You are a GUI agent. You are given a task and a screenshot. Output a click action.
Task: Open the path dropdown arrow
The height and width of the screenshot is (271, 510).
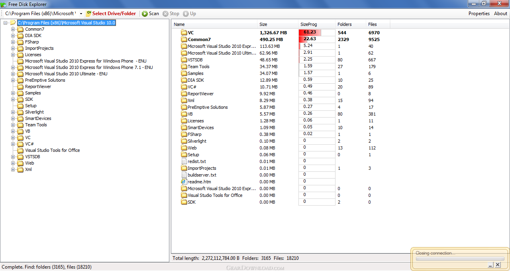[x=81, y=14]
